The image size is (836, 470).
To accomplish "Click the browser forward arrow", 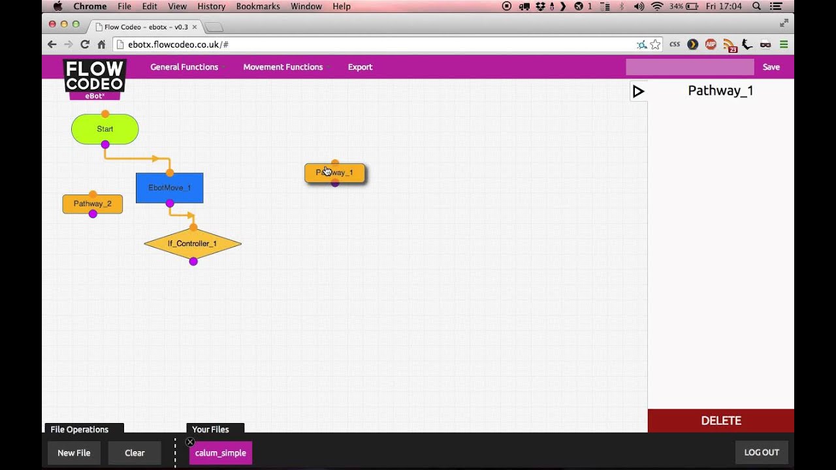I will (x=69, y=44).
